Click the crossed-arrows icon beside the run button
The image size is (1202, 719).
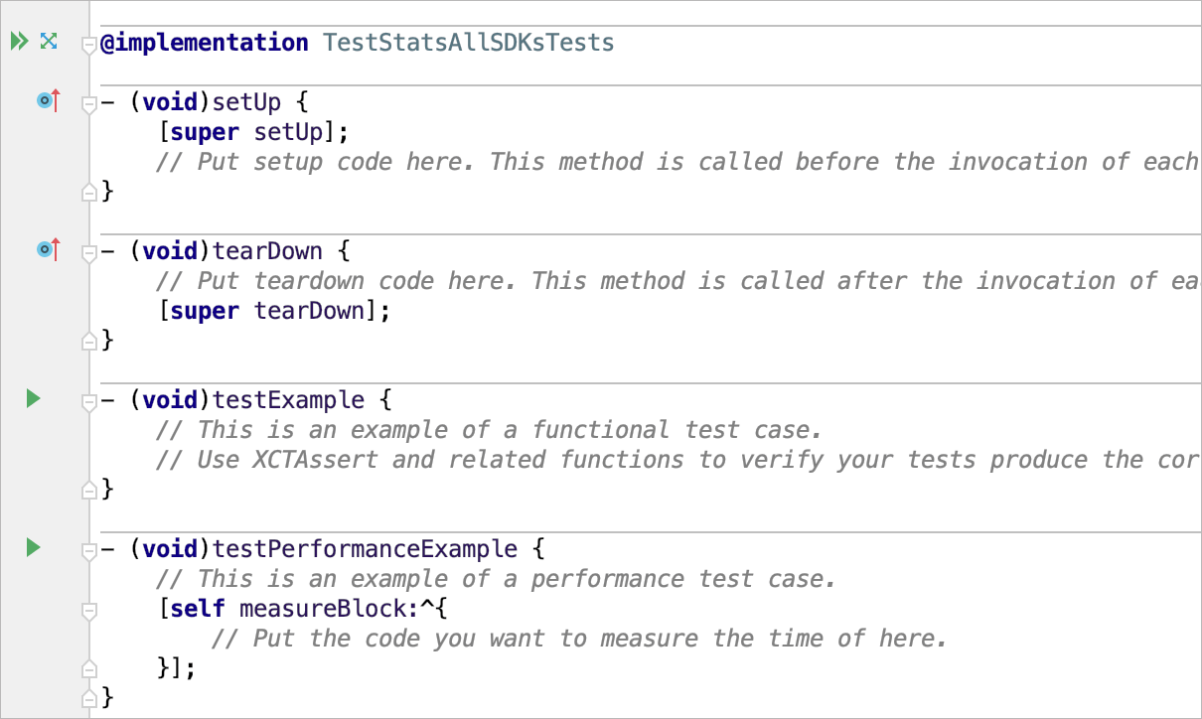coord(48,41)
